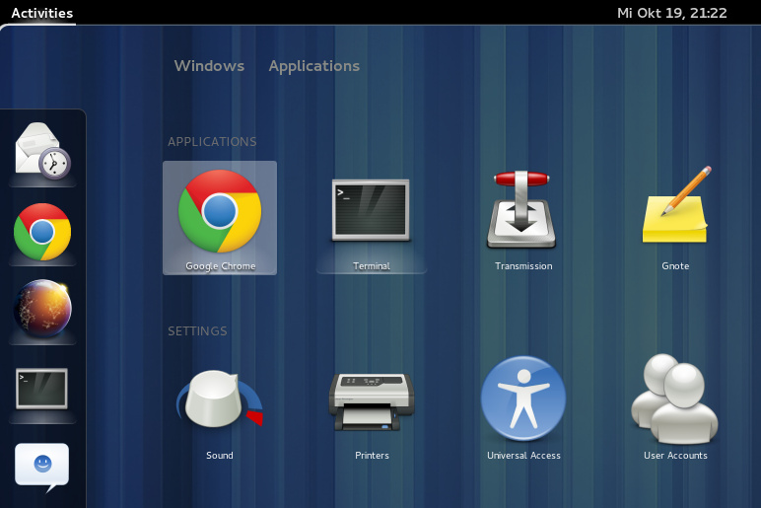Click the Activities button in the top bar
The width and height of the screenshot is (761, 508).
[42, 13]
